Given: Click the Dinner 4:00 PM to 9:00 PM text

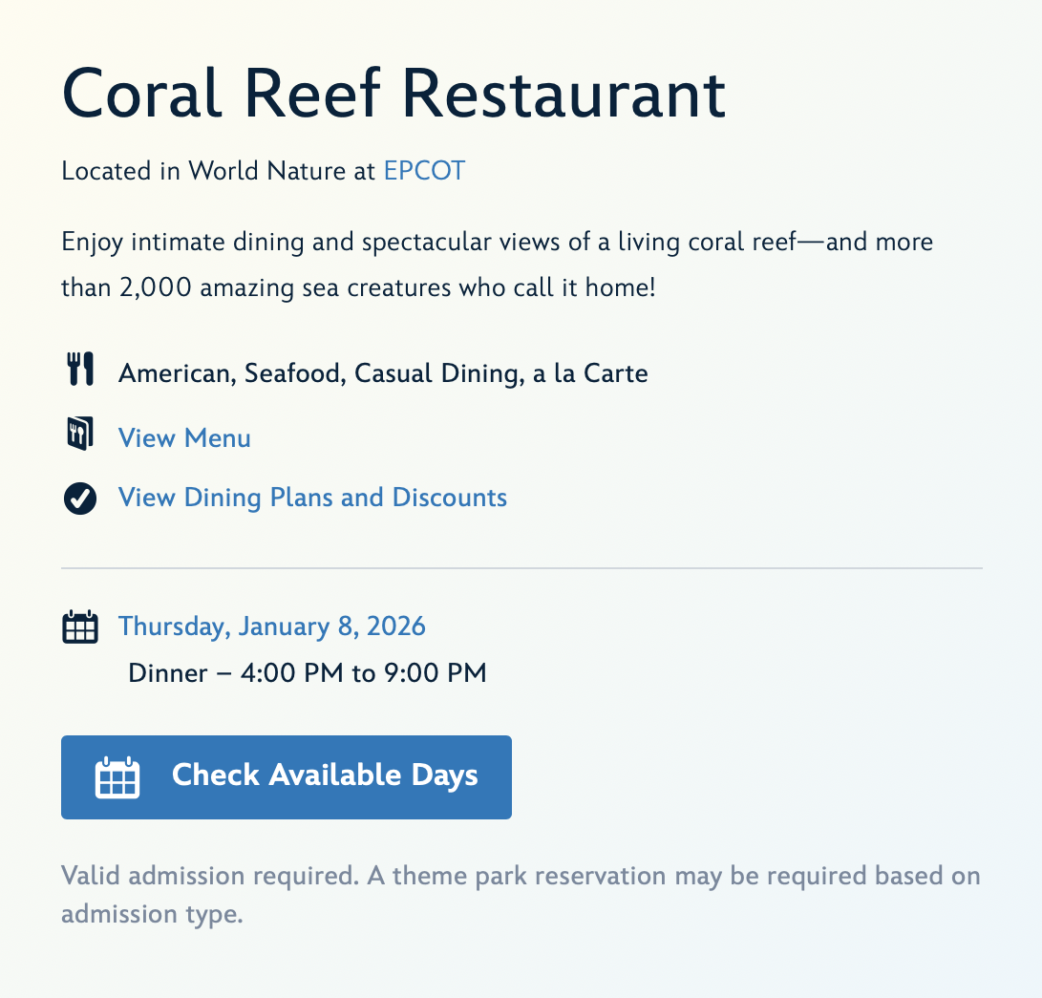Looking at the screenshot, I should pos(308,673).
